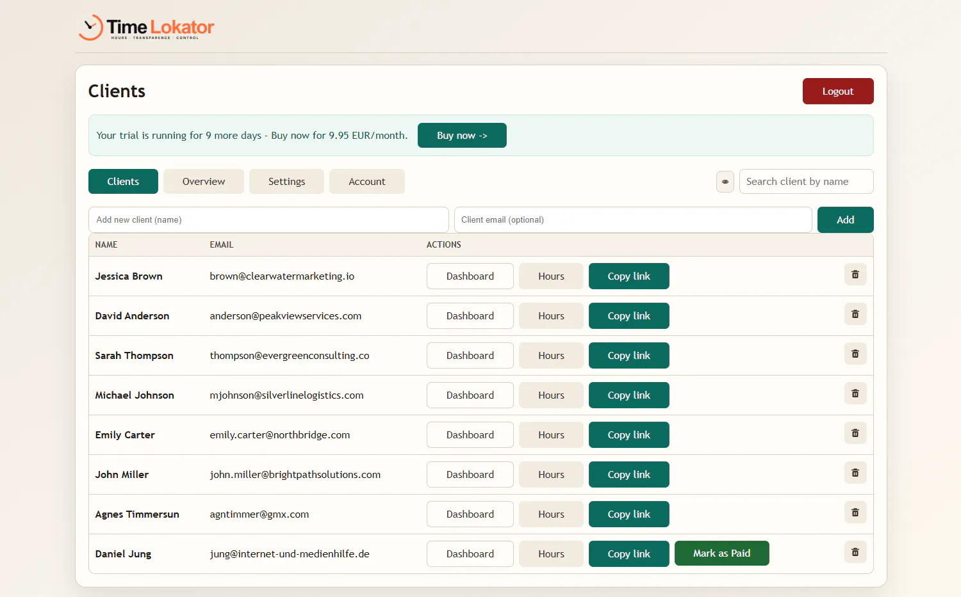This screenshot has height=597, width=961.
Task: Click the Time Lokator logo
Action: (146, 28)
